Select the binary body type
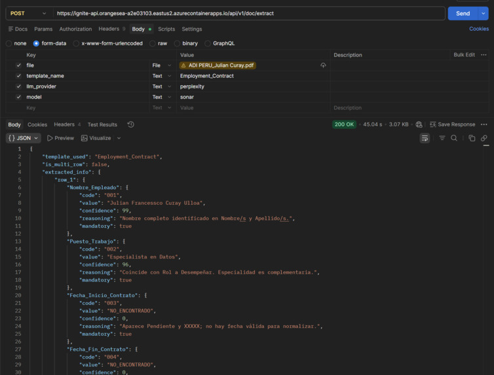The image size is (494, 375). tap(177, 43)
